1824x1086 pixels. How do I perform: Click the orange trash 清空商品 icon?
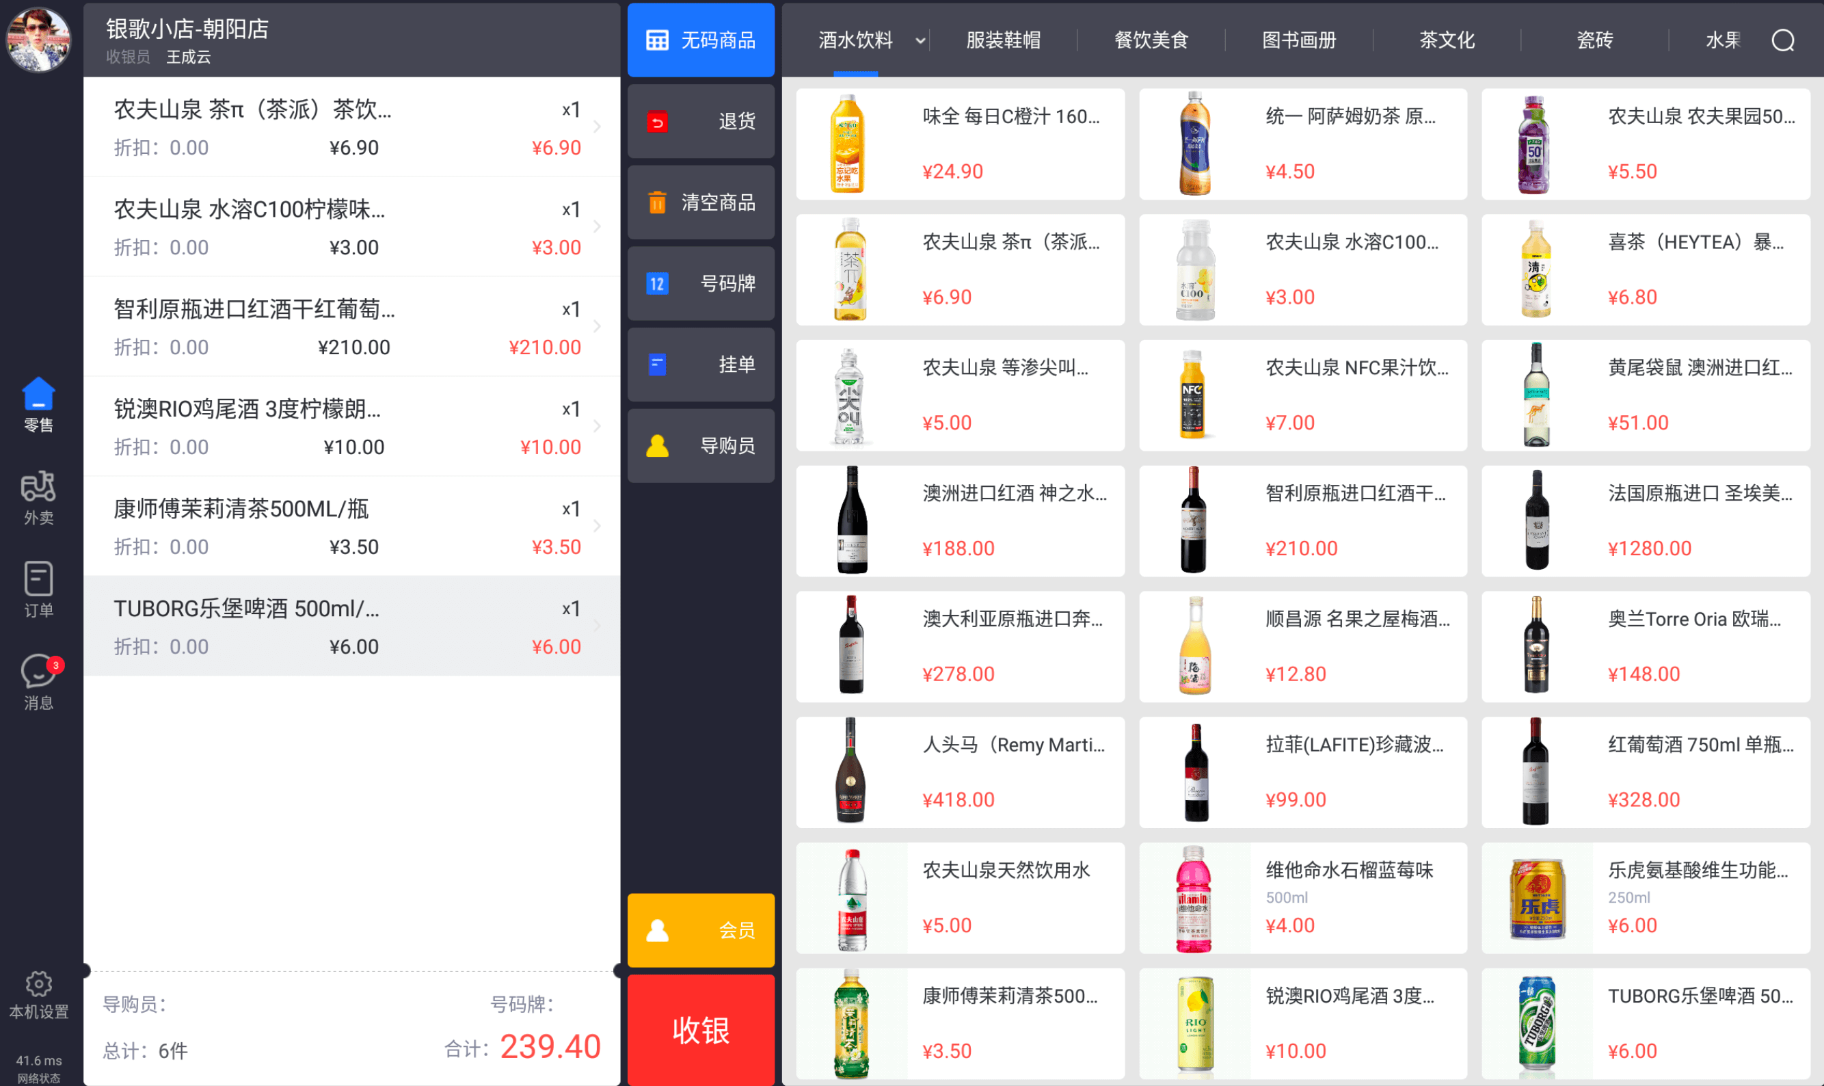657,202
